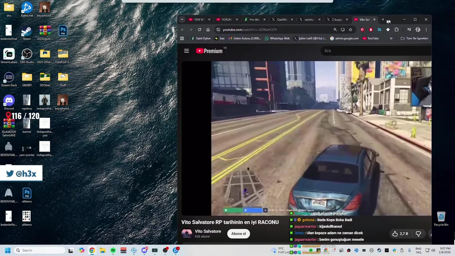The image size is (455, 256).
Task: Open the Chrome profile avatar
Action: tap(418, 30)
